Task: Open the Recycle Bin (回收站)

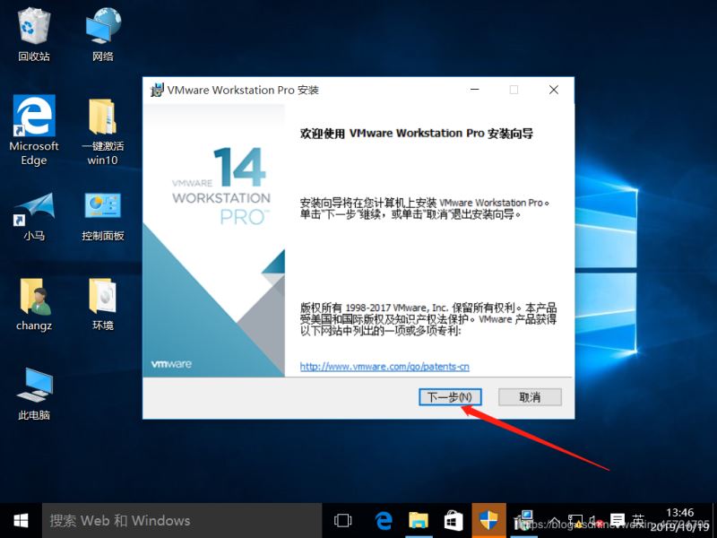Action: coord(33,27)
